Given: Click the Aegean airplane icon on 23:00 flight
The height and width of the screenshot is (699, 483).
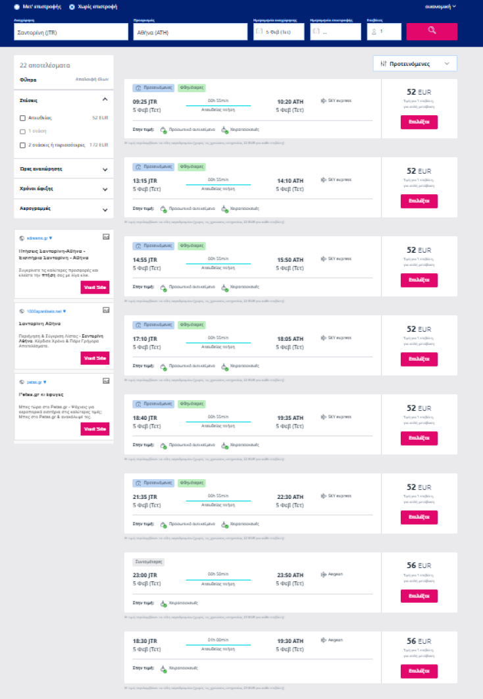Looking at the screenshot, I should [x=323, y=575].
